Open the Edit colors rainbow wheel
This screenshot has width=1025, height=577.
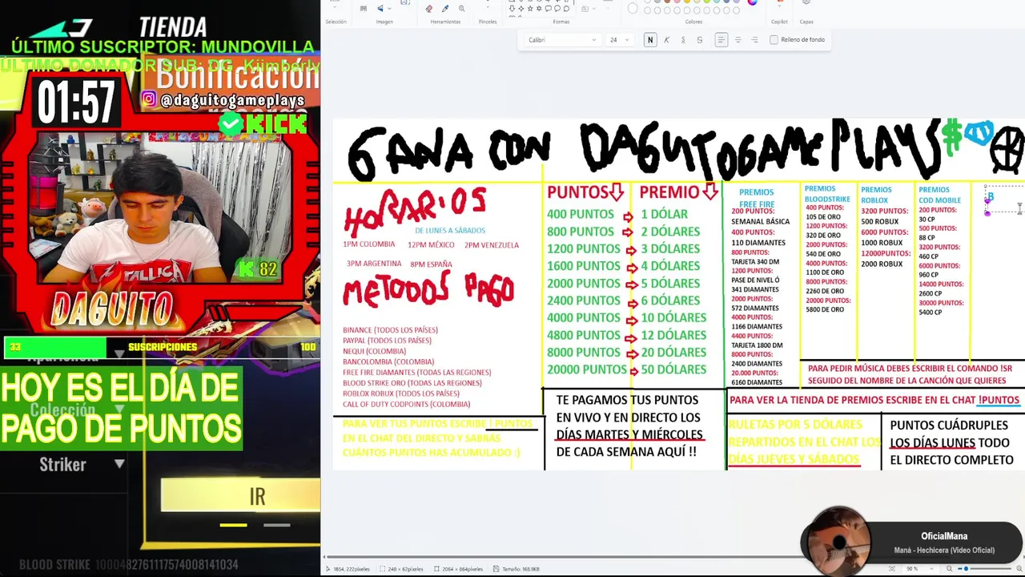(753, 2)
